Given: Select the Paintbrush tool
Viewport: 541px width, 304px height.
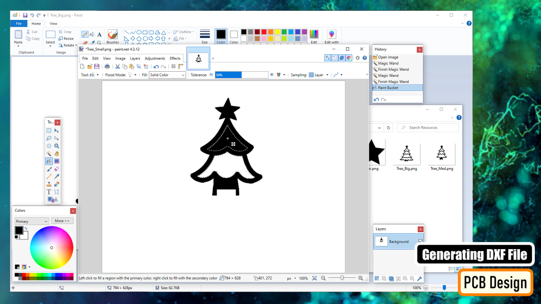Looking at the screenshot, I should pyautogui.click(x=49, y=169).
